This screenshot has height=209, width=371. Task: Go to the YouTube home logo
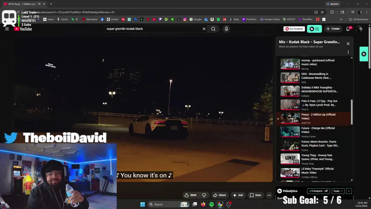[23, 29]
